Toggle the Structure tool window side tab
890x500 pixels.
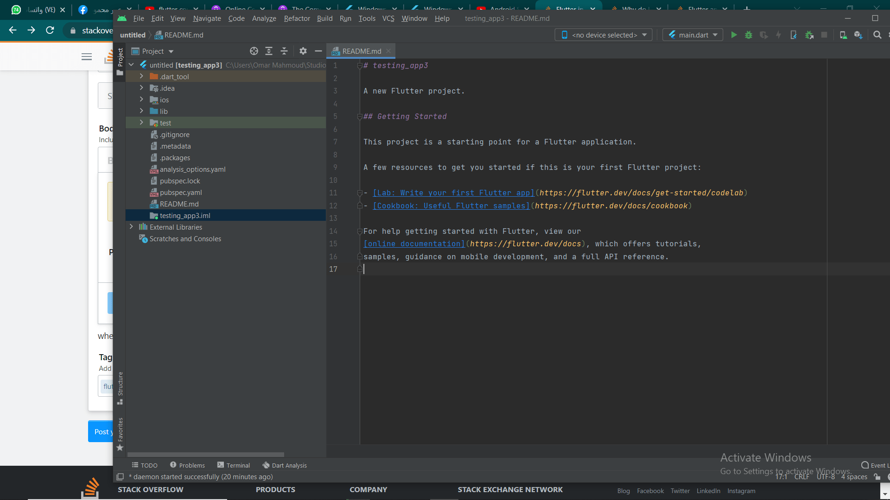[120, 384]
